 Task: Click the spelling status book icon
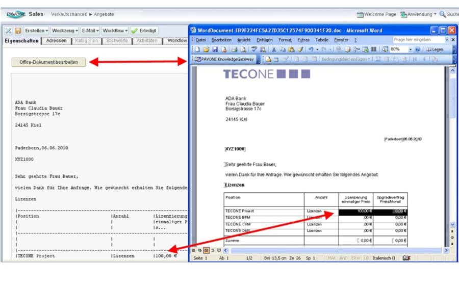coord(406,258)
